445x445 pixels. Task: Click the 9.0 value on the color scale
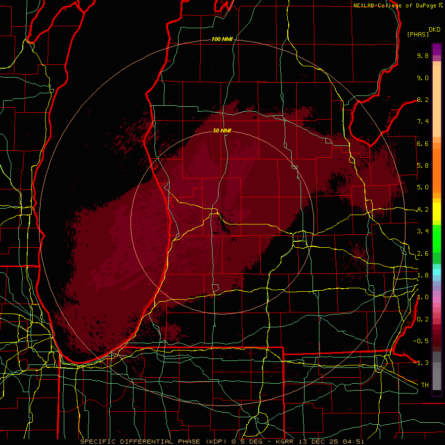[x=423, y=78]
